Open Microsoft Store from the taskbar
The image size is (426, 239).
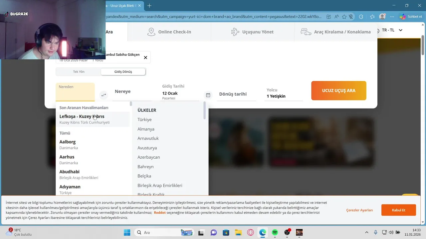[x=226, y=232]
